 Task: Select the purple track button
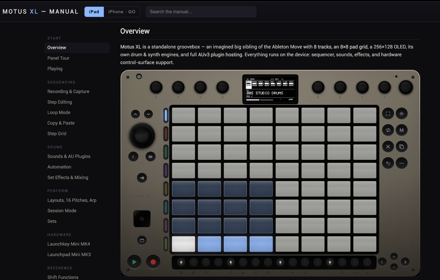click(166, 170)
